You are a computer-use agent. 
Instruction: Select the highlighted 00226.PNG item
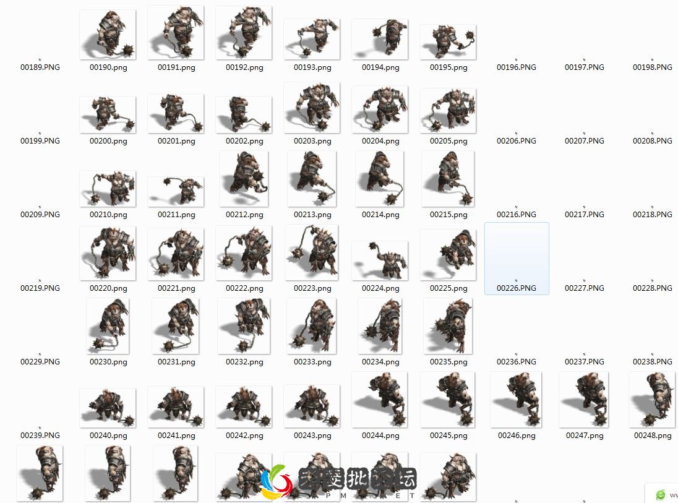tap(516, 259)
